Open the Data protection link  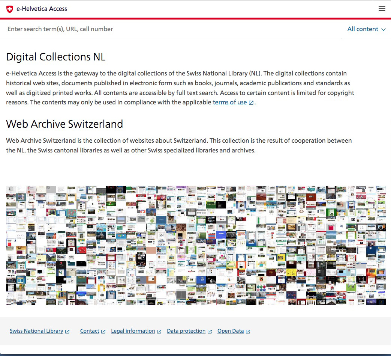[186, 331]
